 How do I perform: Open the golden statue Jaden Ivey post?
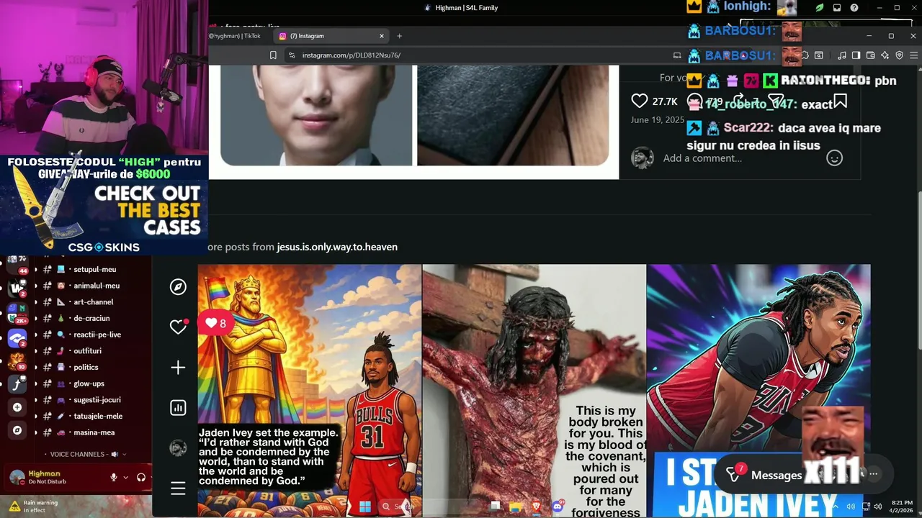click(x=310, y=391)
